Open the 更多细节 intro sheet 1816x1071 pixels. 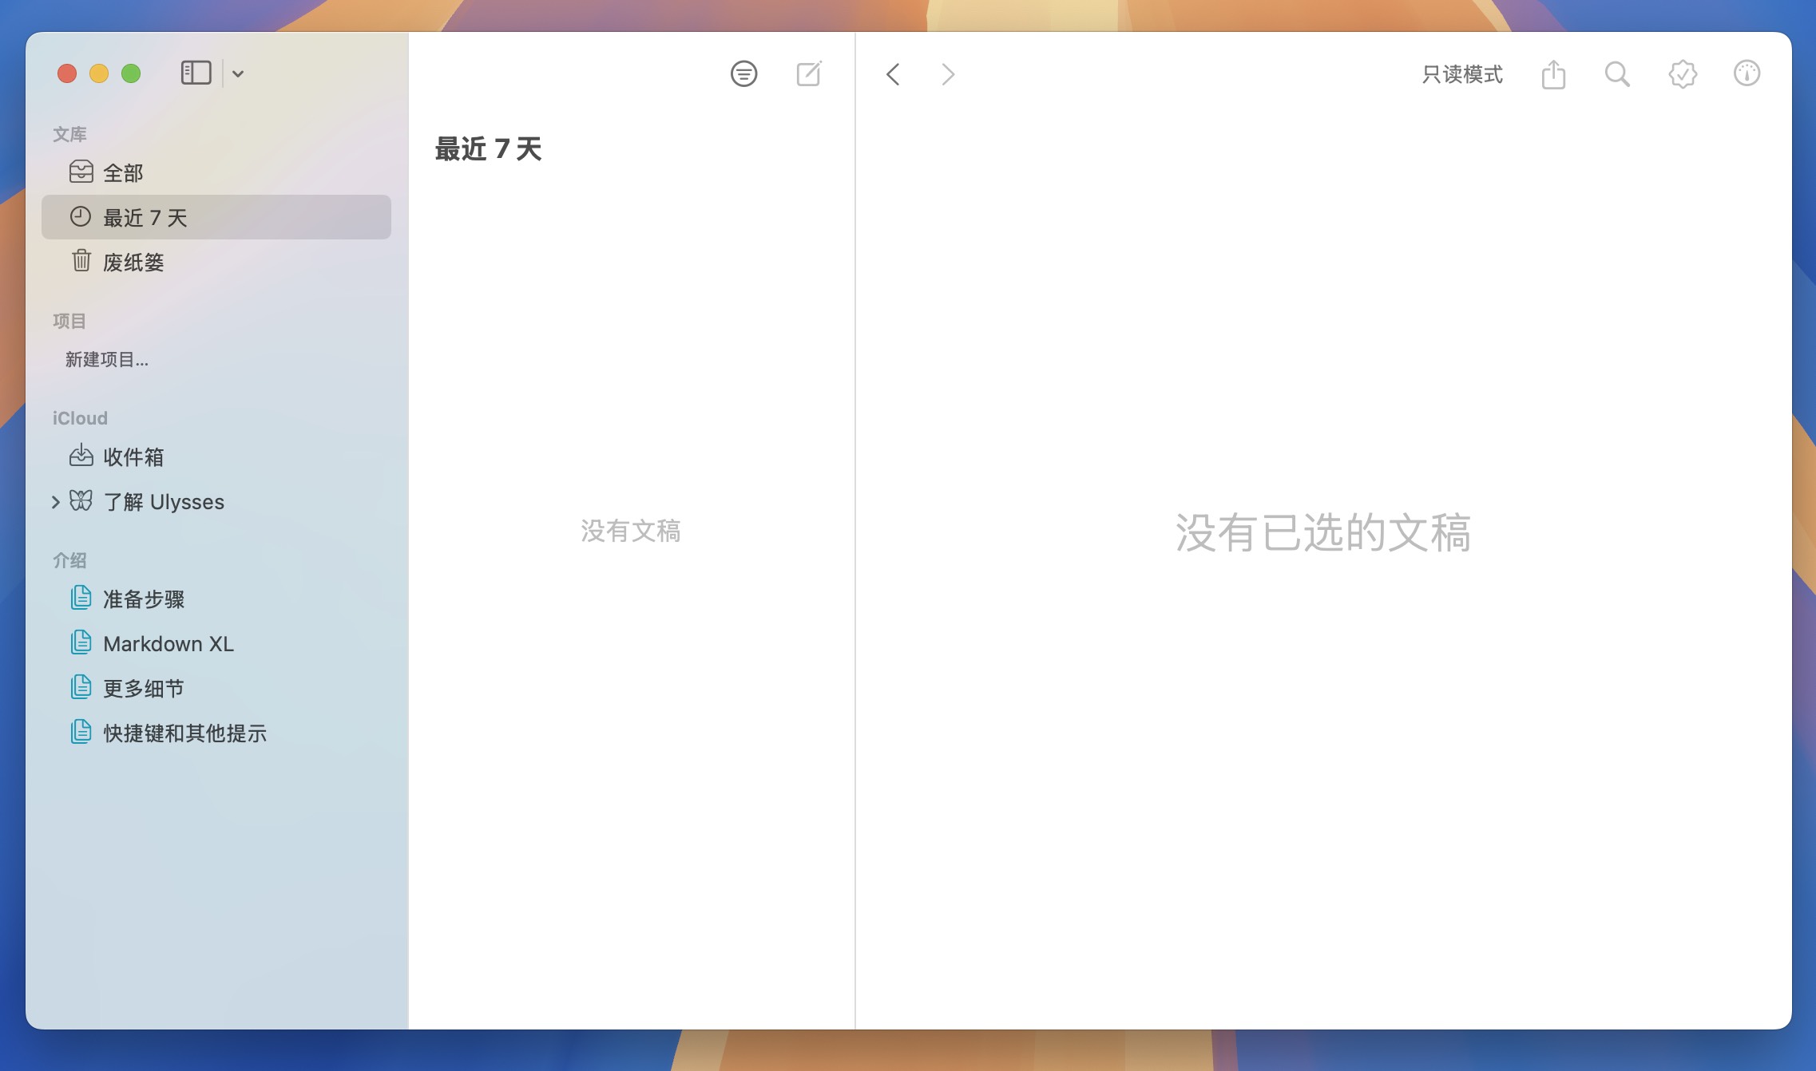coord(216,688)
